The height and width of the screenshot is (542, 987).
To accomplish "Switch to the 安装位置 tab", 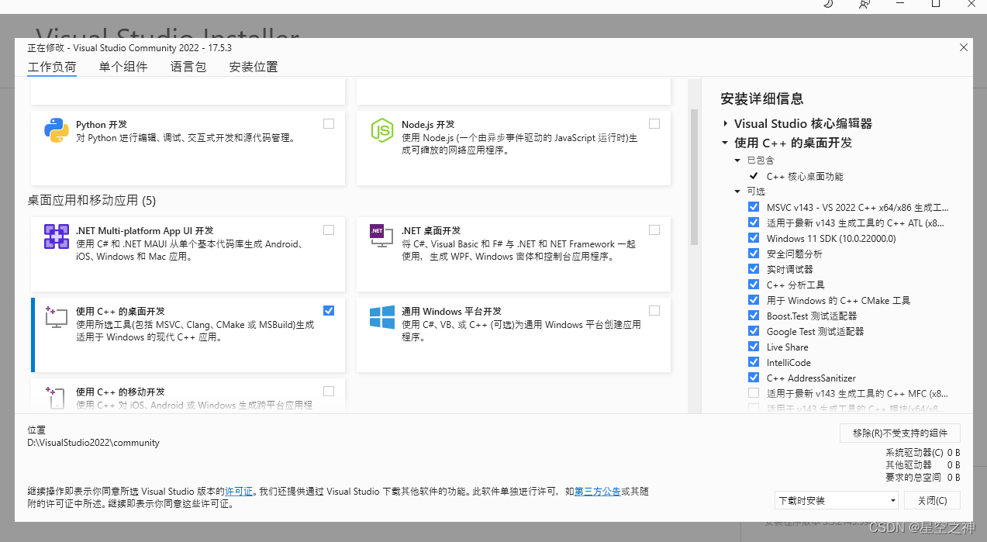I will pyautogui.click(x=254, y=67).
